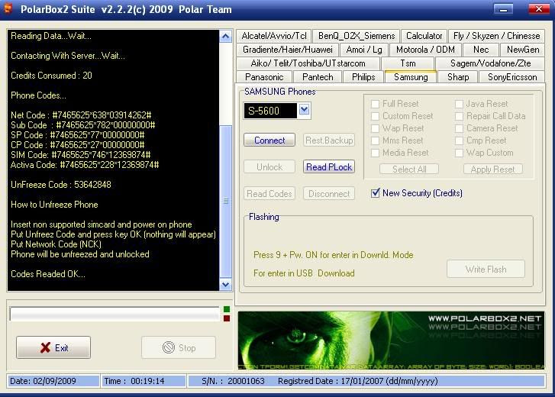Click the Disconnect button
Viewport: 555px width, 397px height.
329,194
